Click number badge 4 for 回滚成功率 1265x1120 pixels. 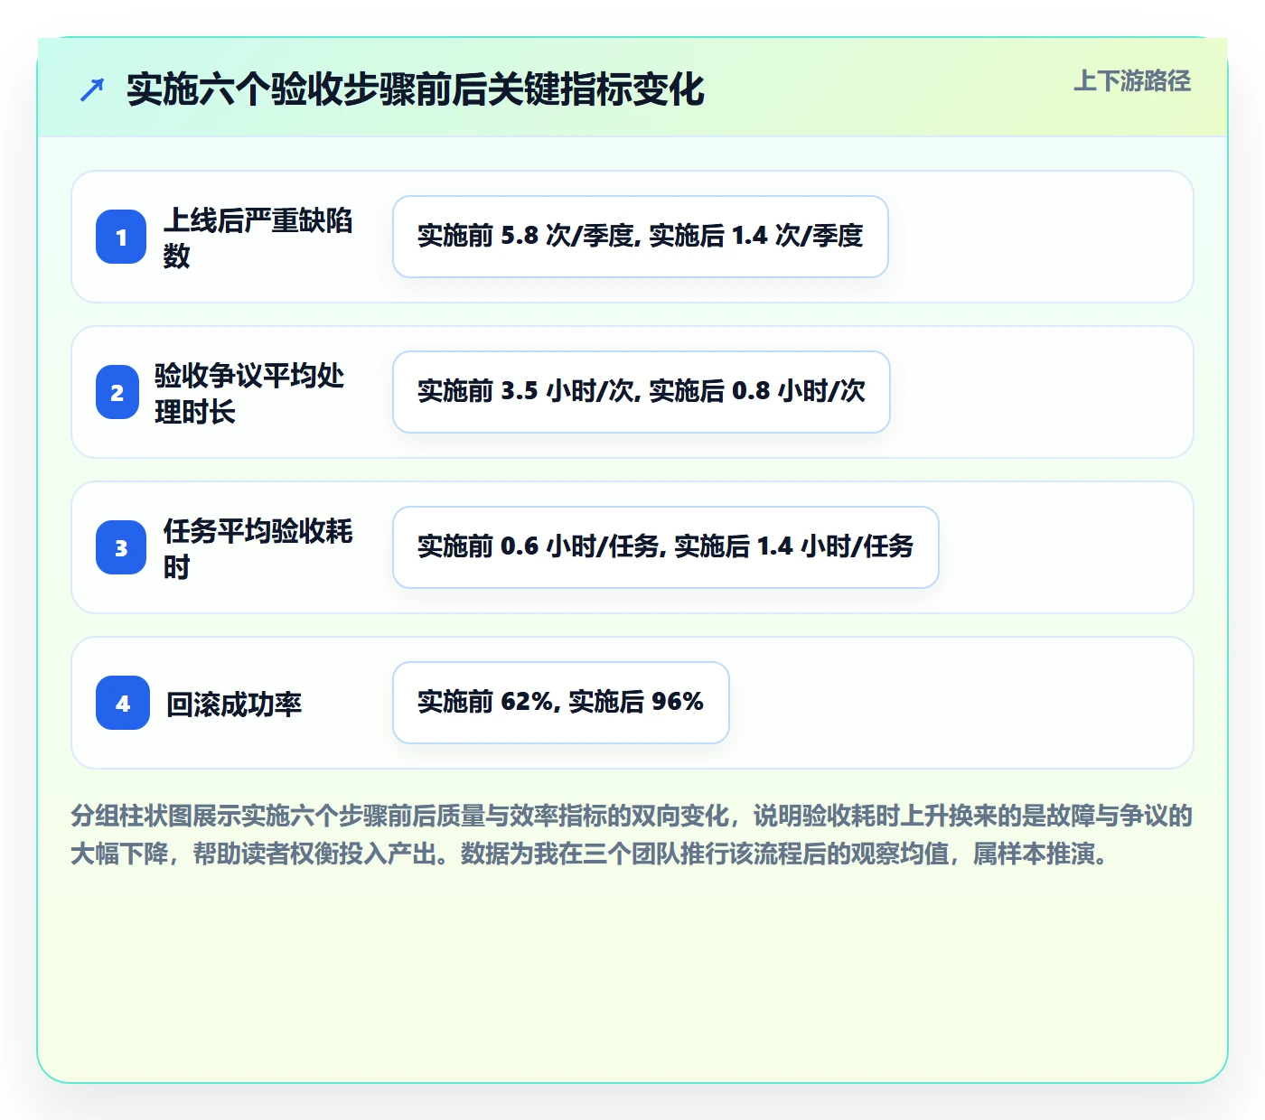pos(123,703)
